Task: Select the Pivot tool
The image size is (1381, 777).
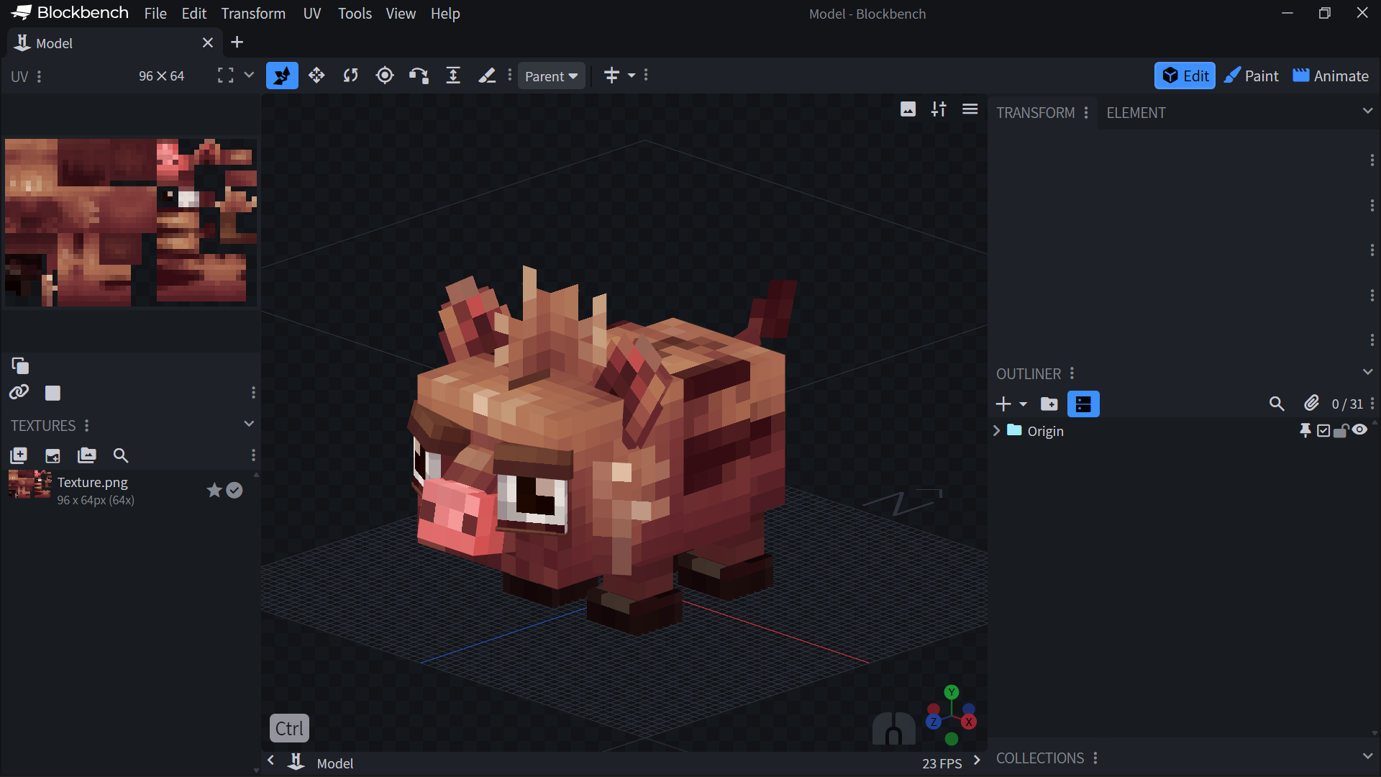Action: tap(385, 76)
